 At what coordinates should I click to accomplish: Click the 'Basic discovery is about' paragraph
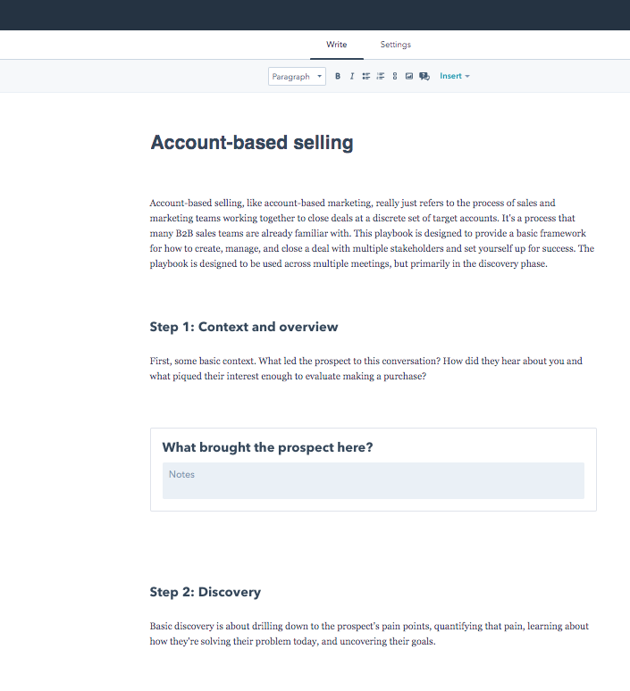click(x=369, y=633)
